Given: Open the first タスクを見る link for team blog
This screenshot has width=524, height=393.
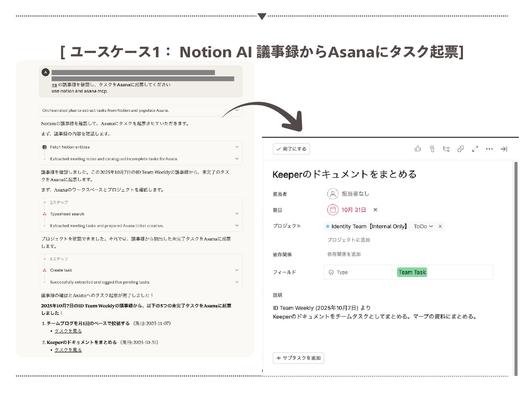Looking at the screenshot, I should [x=68, y=331].
